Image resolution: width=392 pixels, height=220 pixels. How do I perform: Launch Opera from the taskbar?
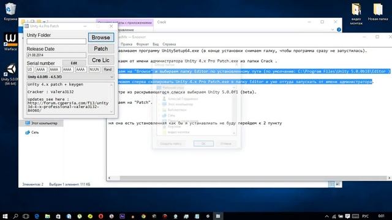pyautogui.click(x=100, y=216)
